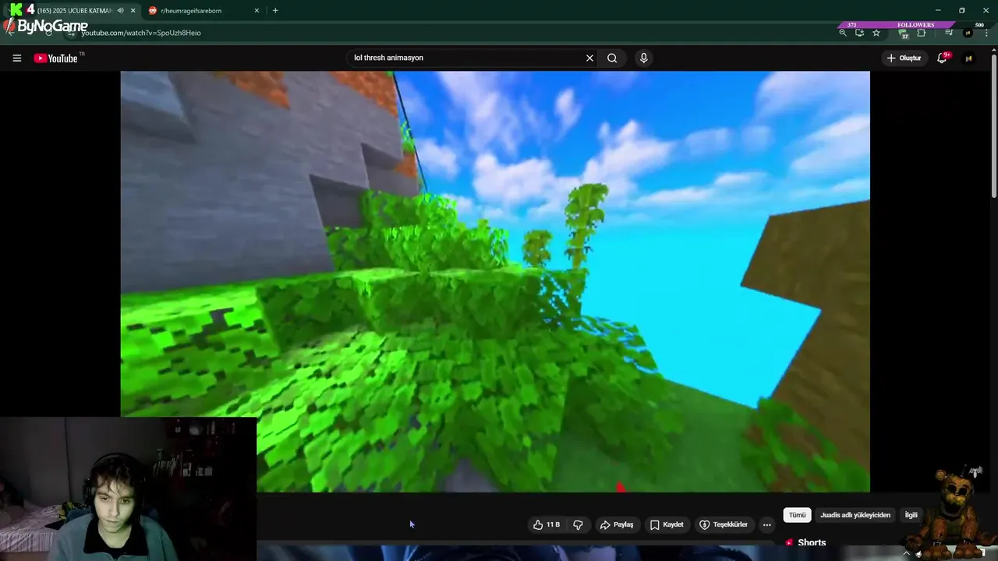The image size is (998, 561).
Task: Open the YouTube account avatar menu
Action: tap(968, 58)
